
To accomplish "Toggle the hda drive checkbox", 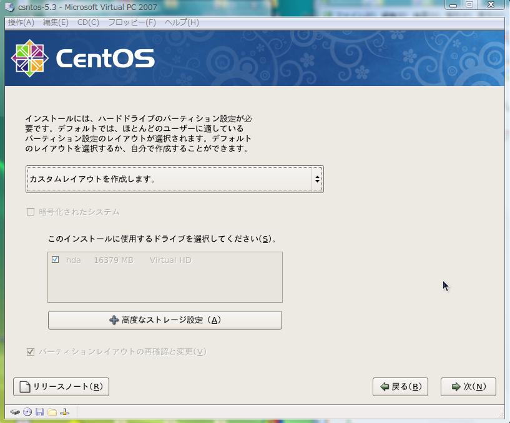I will (x=56, y=260).
